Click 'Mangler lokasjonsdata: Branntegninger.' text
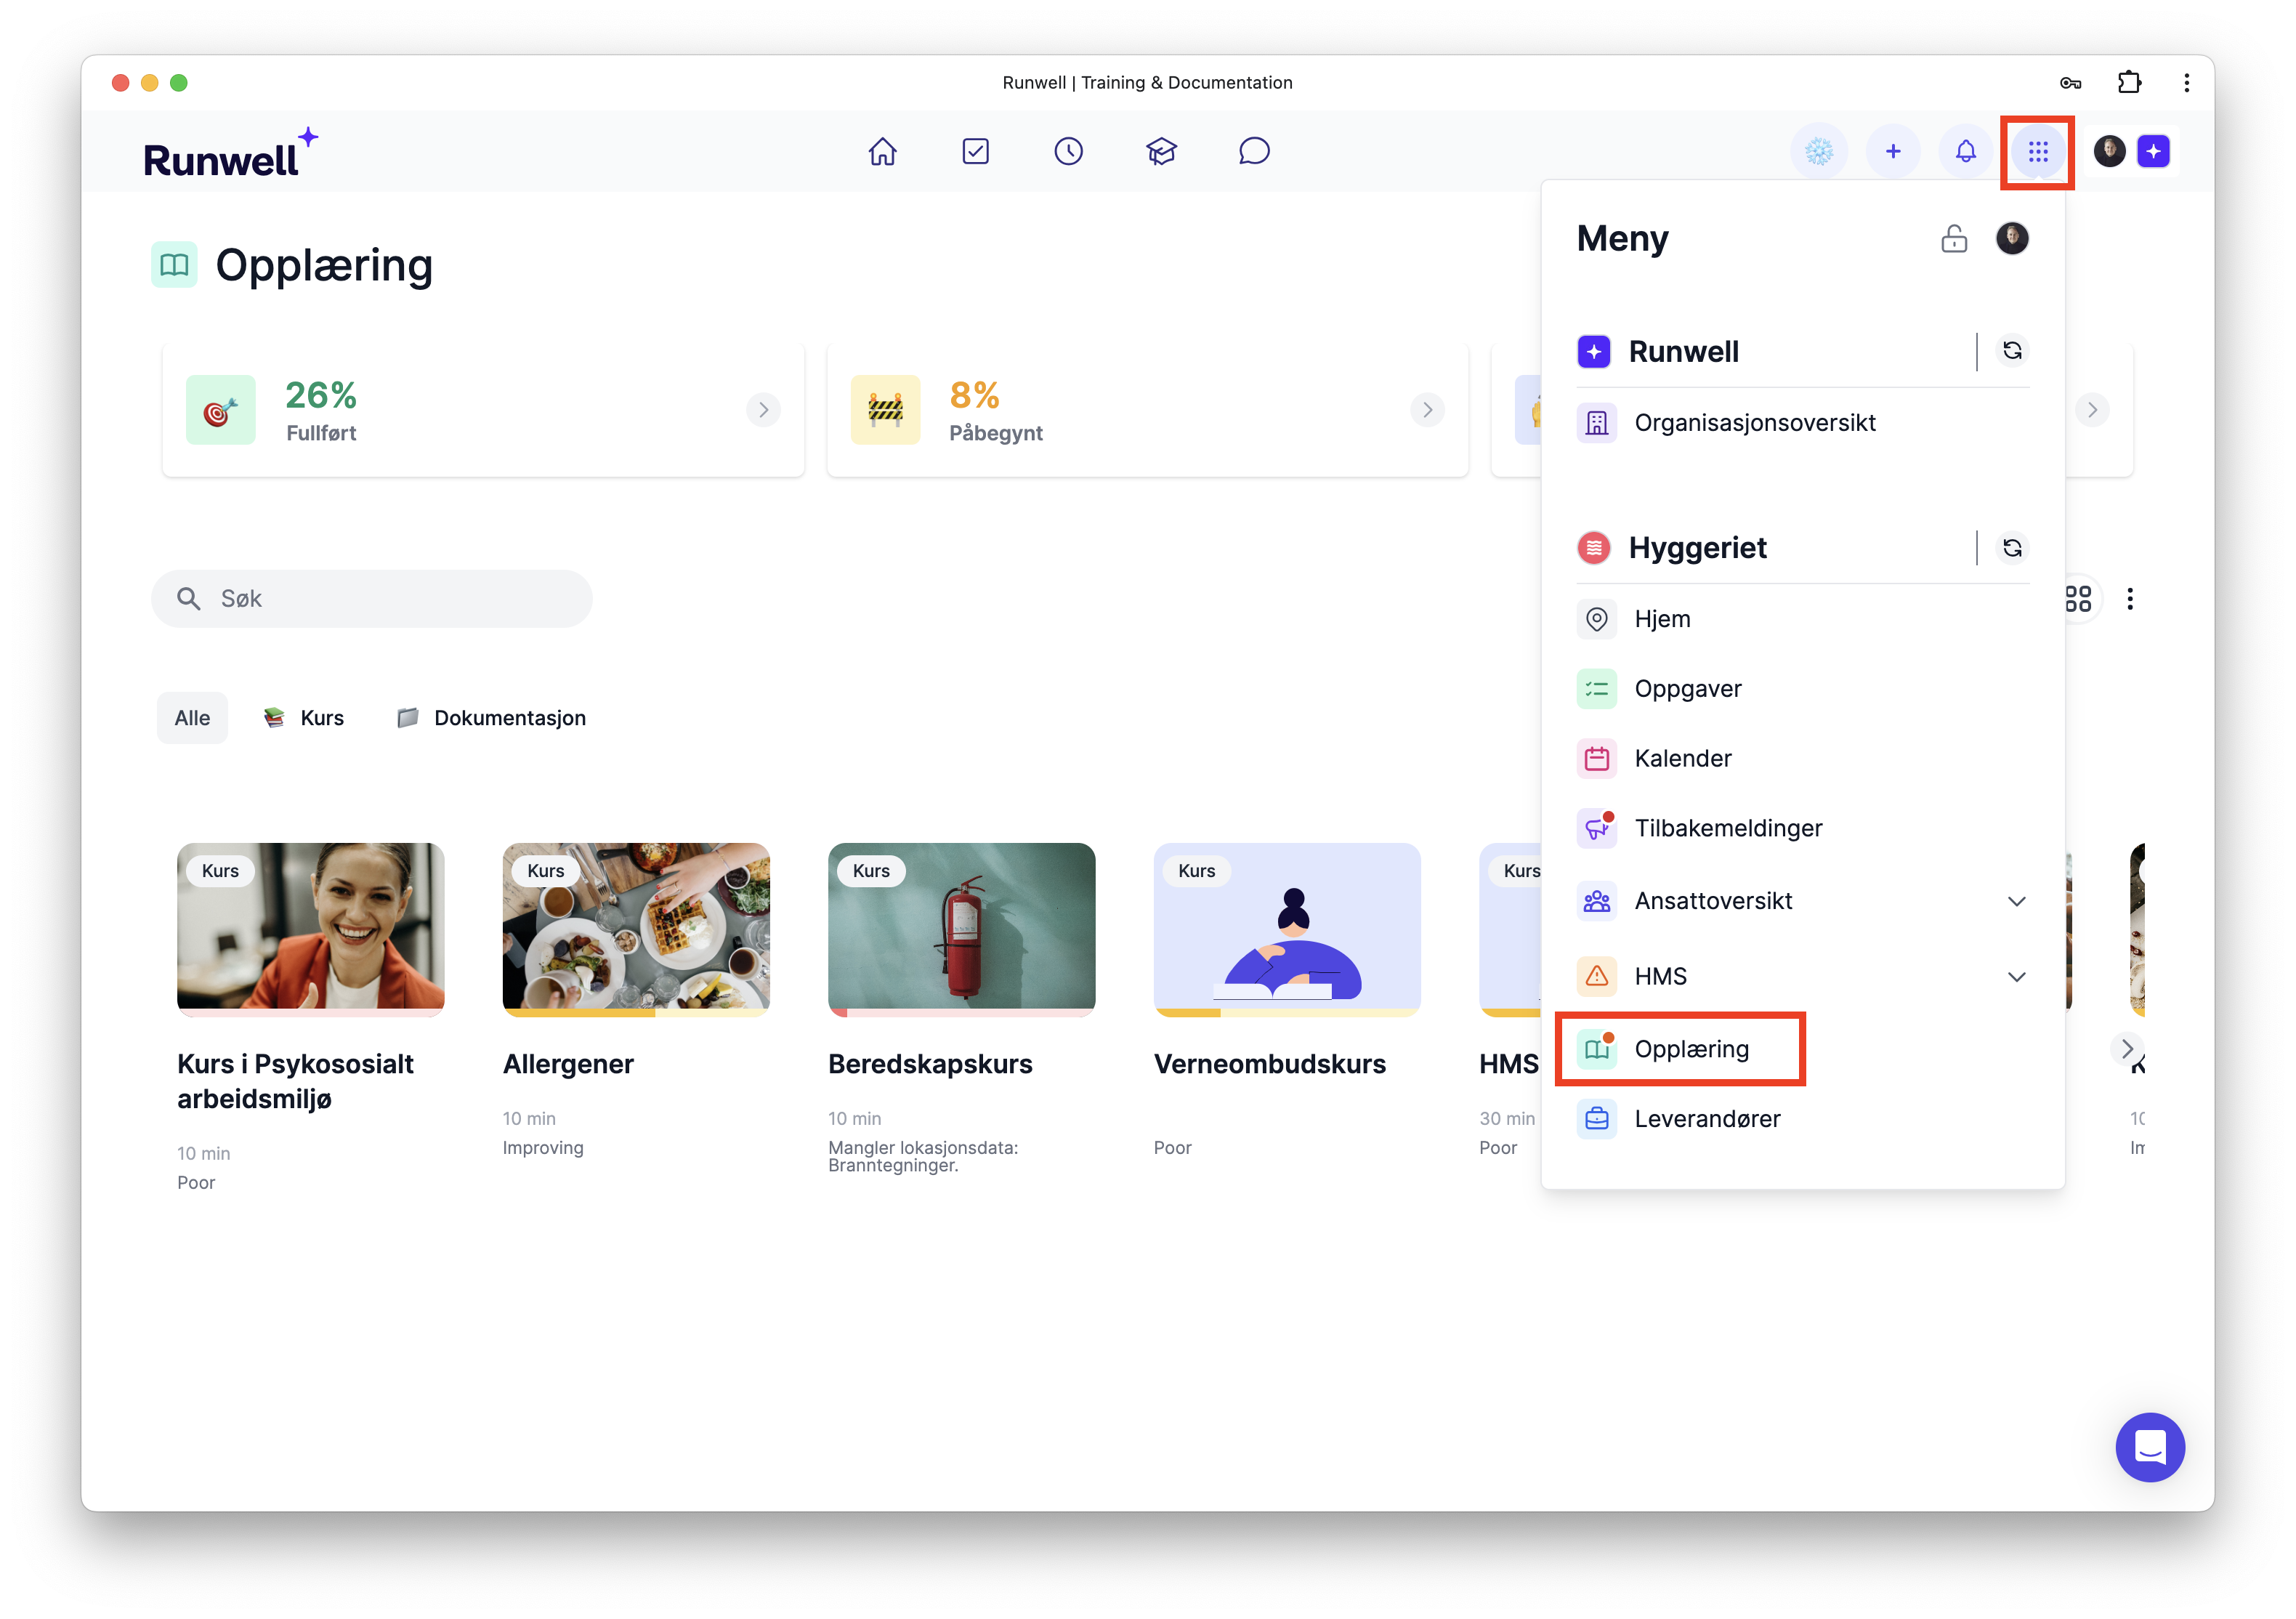This screenshot has width=2296, height=1619. click(x=923, y=1156)
